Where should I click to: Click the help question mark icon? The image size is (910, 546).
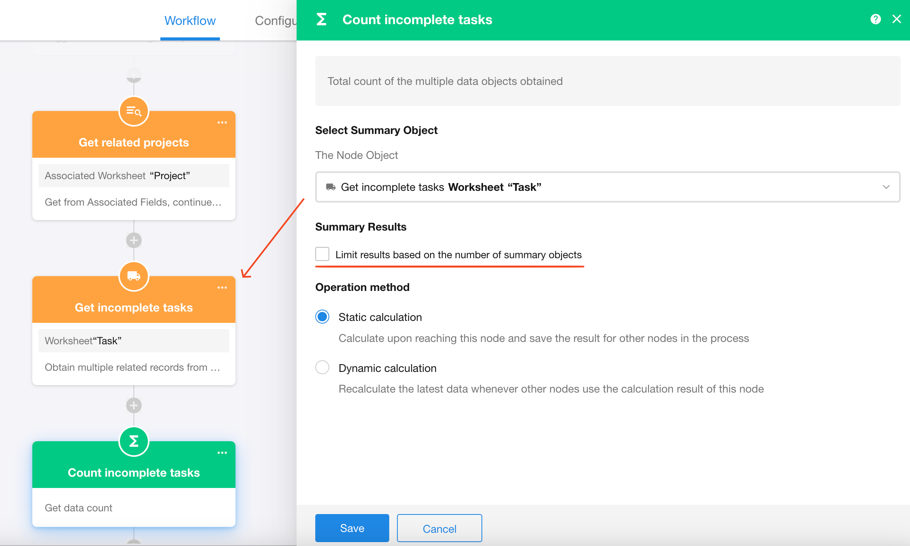click(875, 19)
